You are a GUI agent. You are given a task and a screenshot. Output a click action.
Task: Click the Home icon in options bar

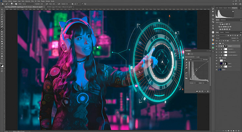3,4
